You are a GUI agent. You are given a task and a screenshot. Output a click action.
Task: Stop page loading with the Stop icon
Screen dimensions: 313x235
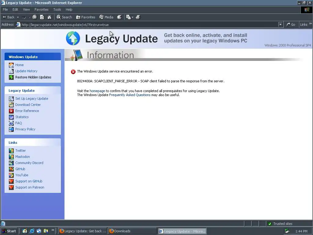coord(35,17)
